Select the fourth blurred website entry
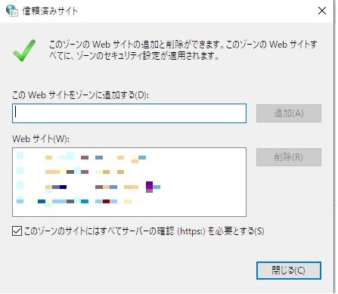The width and height of the screenshot is (338, 294). (x=81, y=201)
